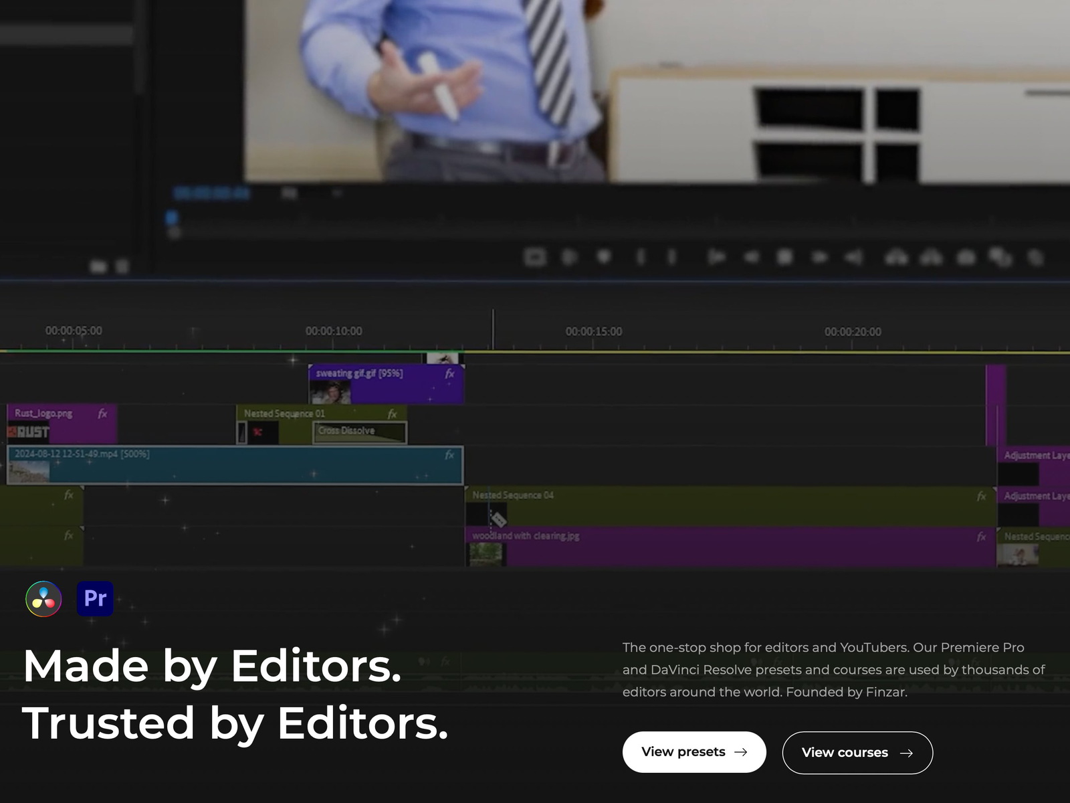Click the fx badge on Rust_logo.png clip

tap(102, 414)
